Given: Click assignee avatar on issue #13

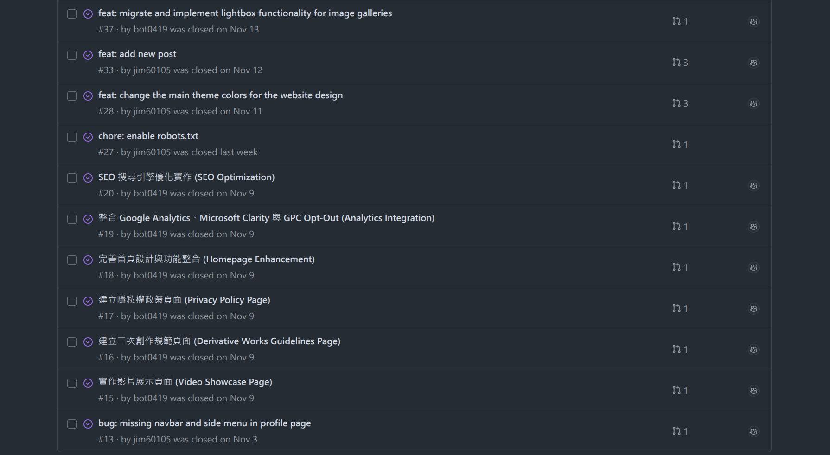Looking at the screenshot, I should pos(753,431).
